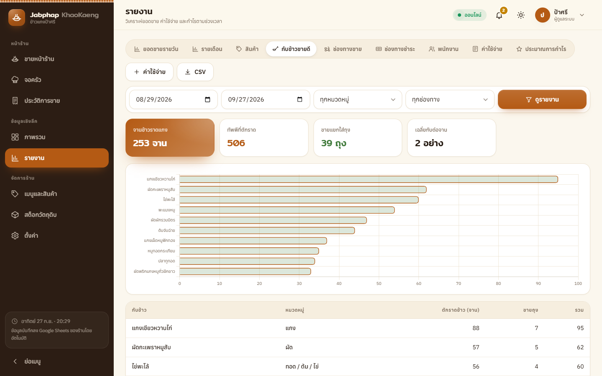
Task: Switch to the รายเดือน tab
Action: click(x=207, y=49)
